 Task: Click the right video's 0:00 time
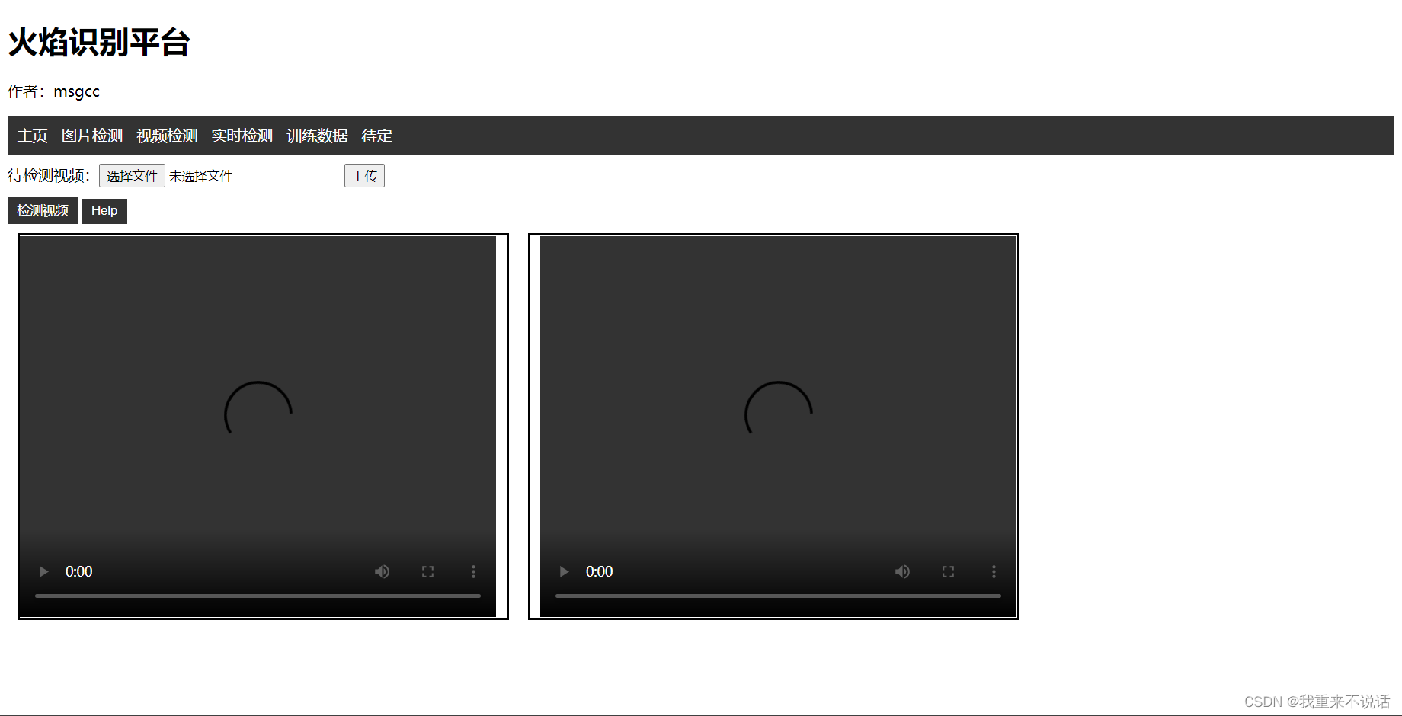coord(599,571)
